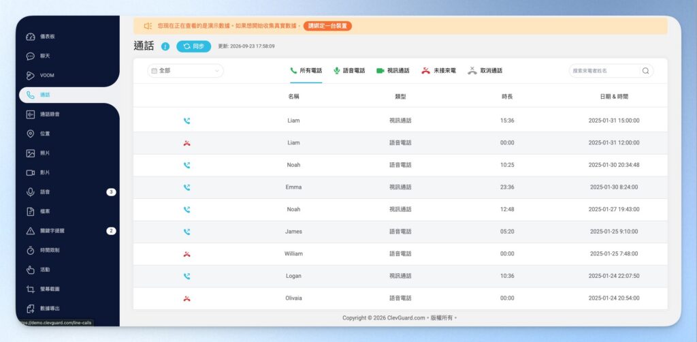
Task: Click the name James in the table
Action: (x=293, y=232)
